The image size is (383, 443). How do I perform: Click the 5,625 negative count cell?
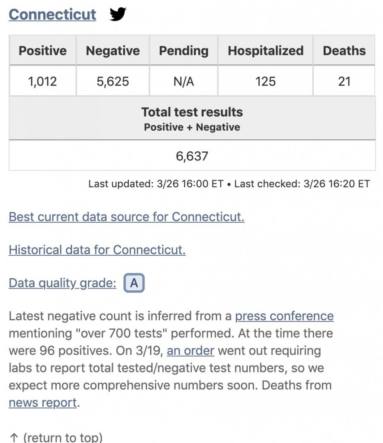(113, 81)
